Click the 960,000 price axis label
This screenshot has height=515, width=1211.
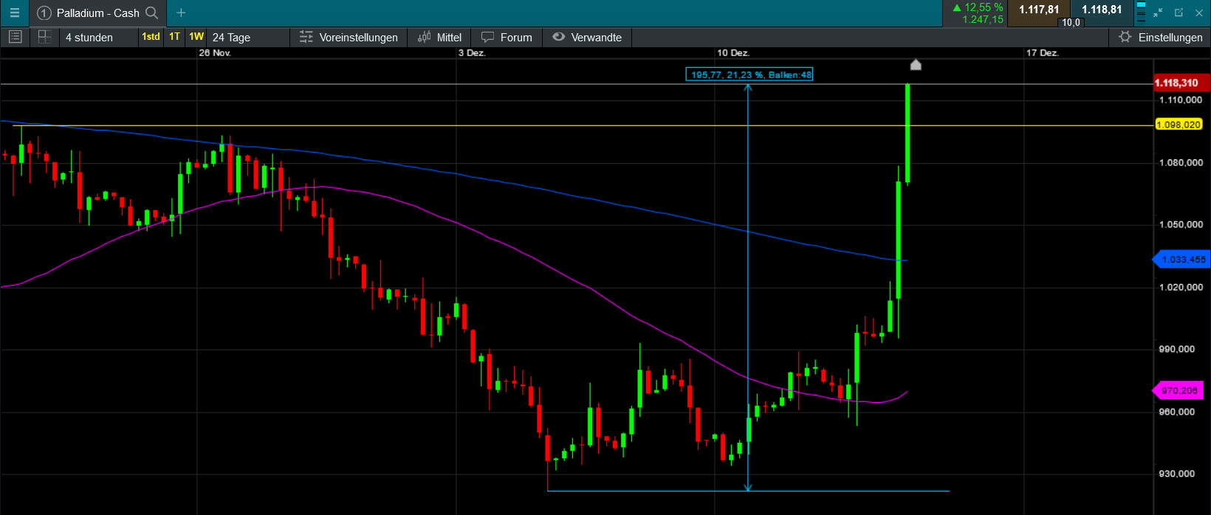point(1177,412)
